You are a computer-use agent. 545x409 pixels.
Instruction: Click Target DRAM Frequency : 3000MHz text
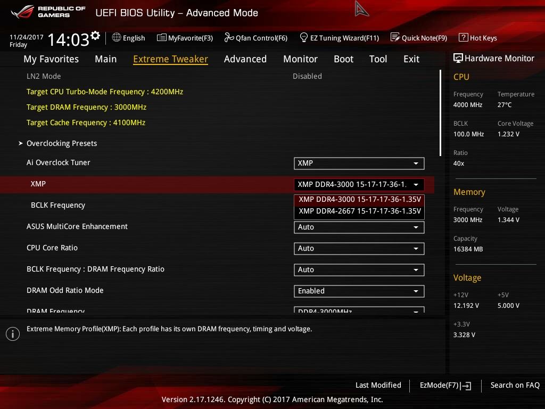[87, 107]
